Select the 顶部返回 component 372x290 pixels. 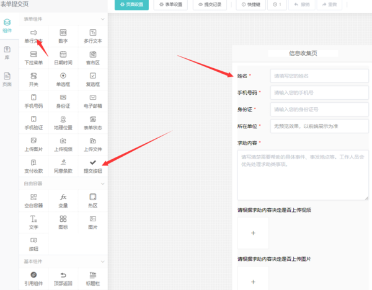pos(63,279)
